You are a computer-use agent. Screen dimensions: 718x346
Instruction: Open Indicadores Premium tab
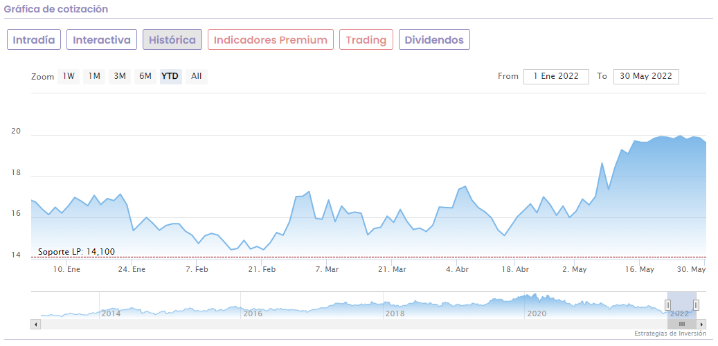pyautogui.click(x=270, y=39)
